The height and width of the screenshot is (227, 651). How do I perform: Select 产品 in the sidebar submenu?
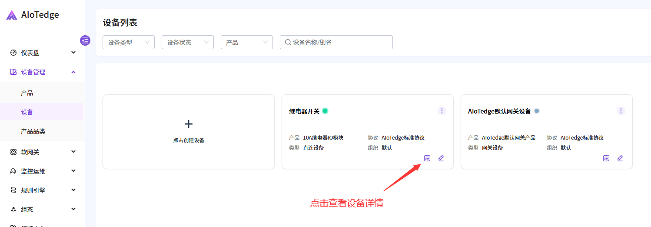tap(27, 93)
